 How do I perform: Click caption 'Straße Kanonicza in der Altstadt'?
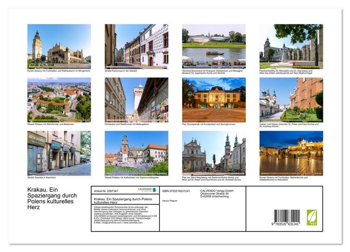pyautogui.click(x=121, y=71)
